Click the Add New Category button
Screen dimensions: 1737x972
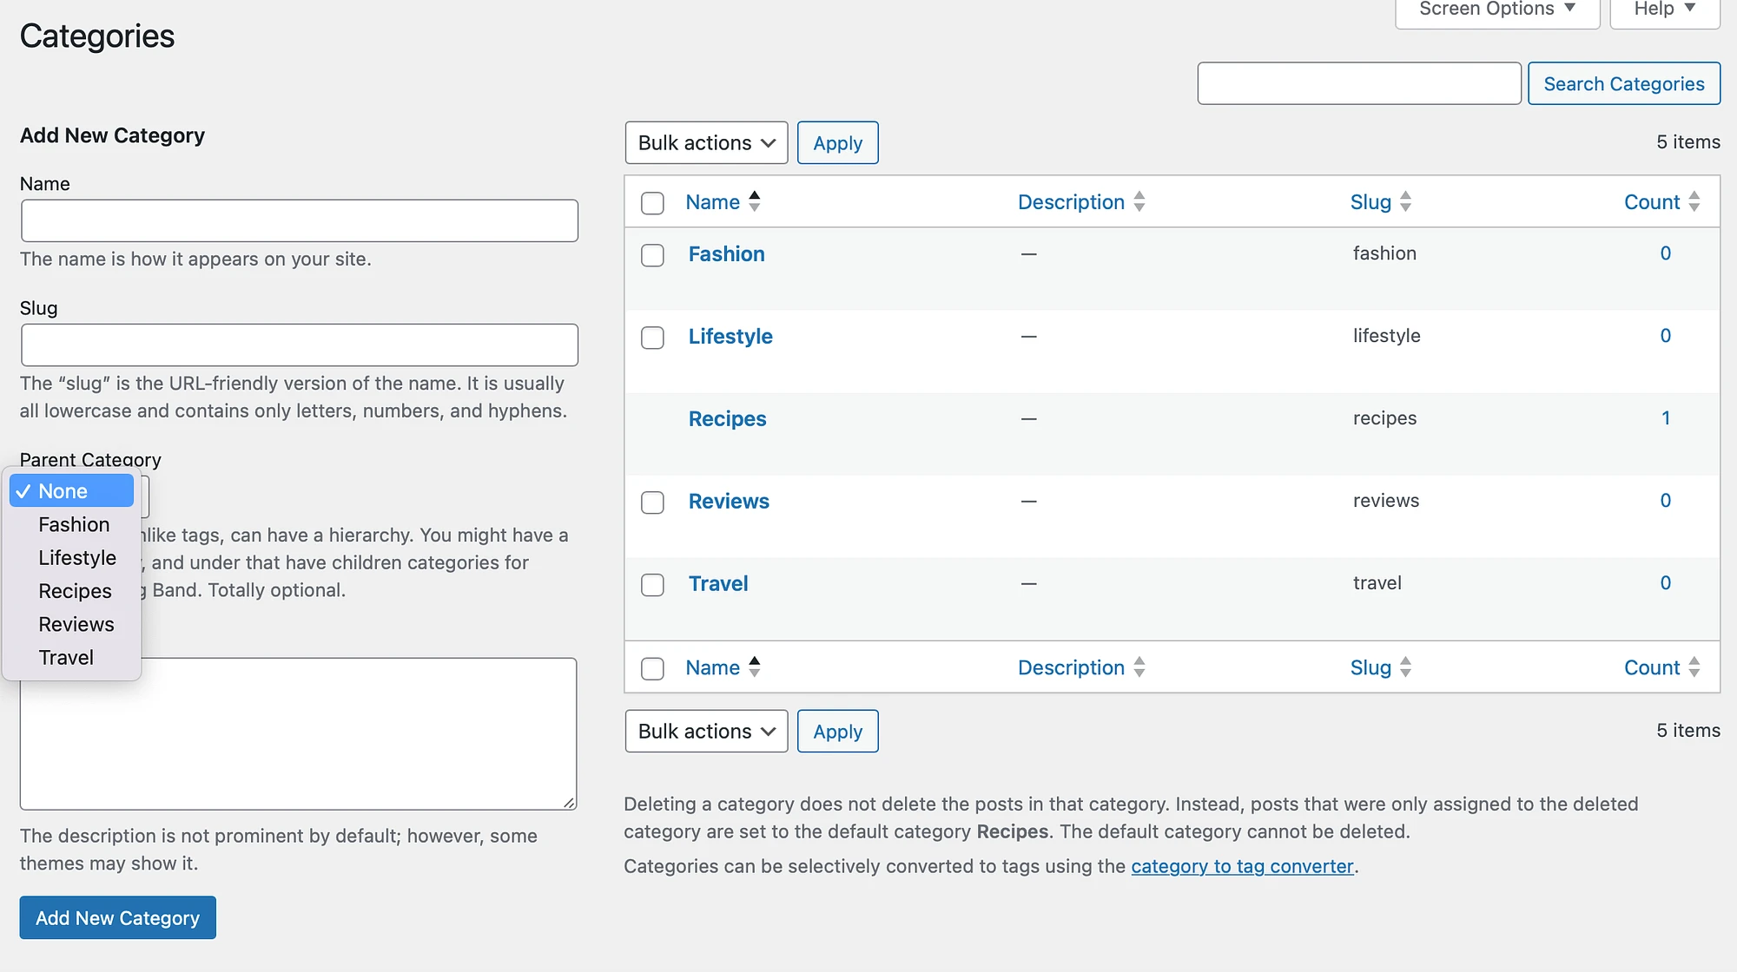point(117,917)
